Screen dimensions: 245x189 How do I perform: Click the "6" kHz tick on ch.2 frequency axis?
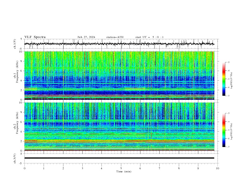tap(22, 122)
